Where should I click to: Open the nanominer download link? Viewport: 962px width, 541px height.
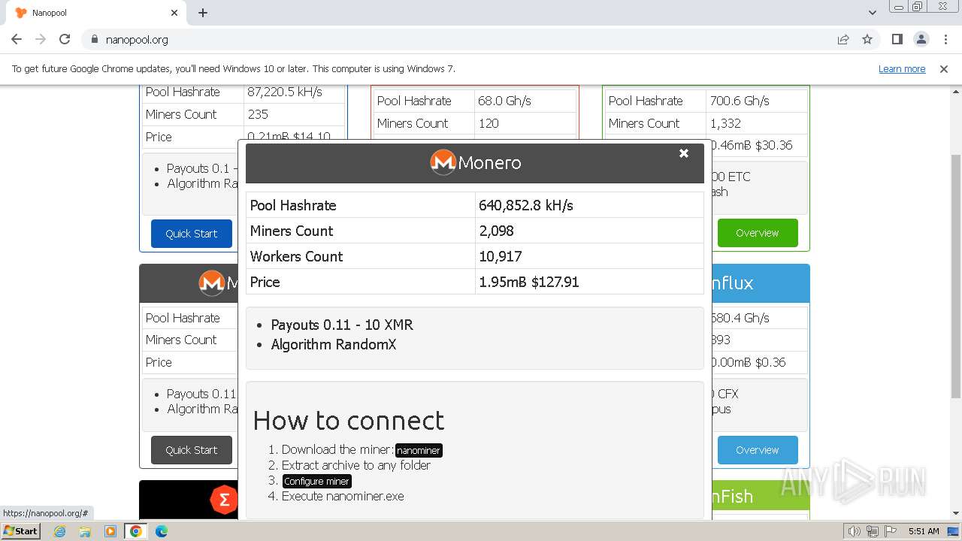[419, 450]
